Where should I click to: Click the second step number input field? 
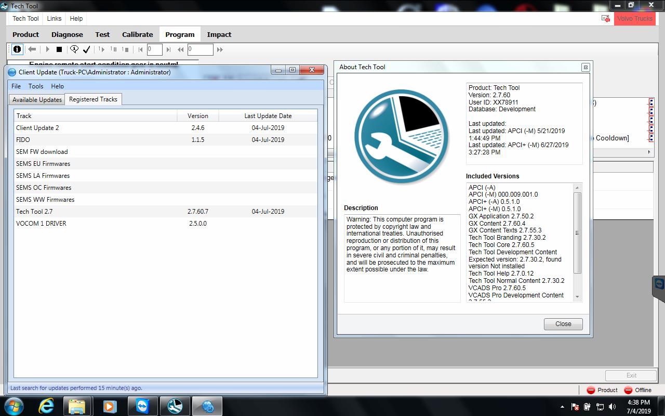click(201, 49)
